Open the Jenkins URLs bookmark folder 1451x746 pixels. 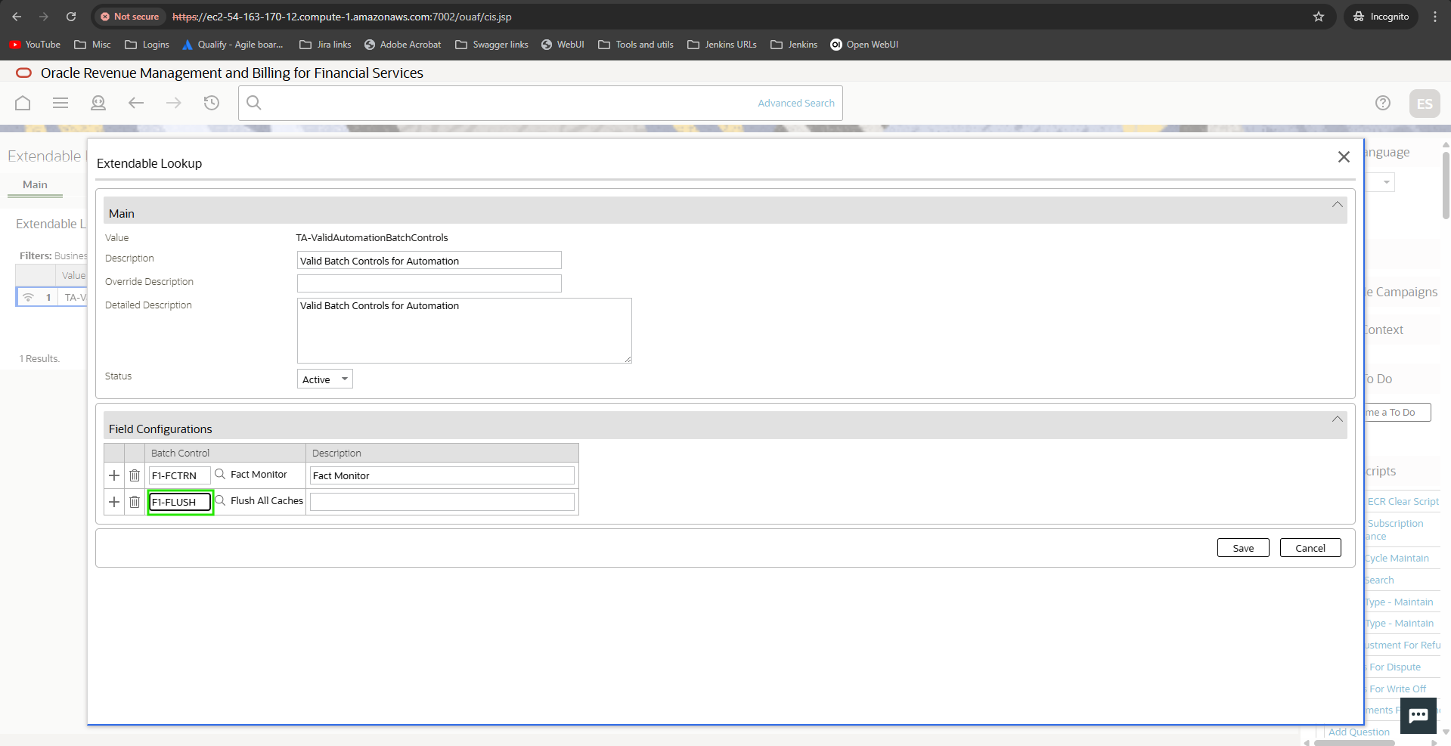[722, 45]
